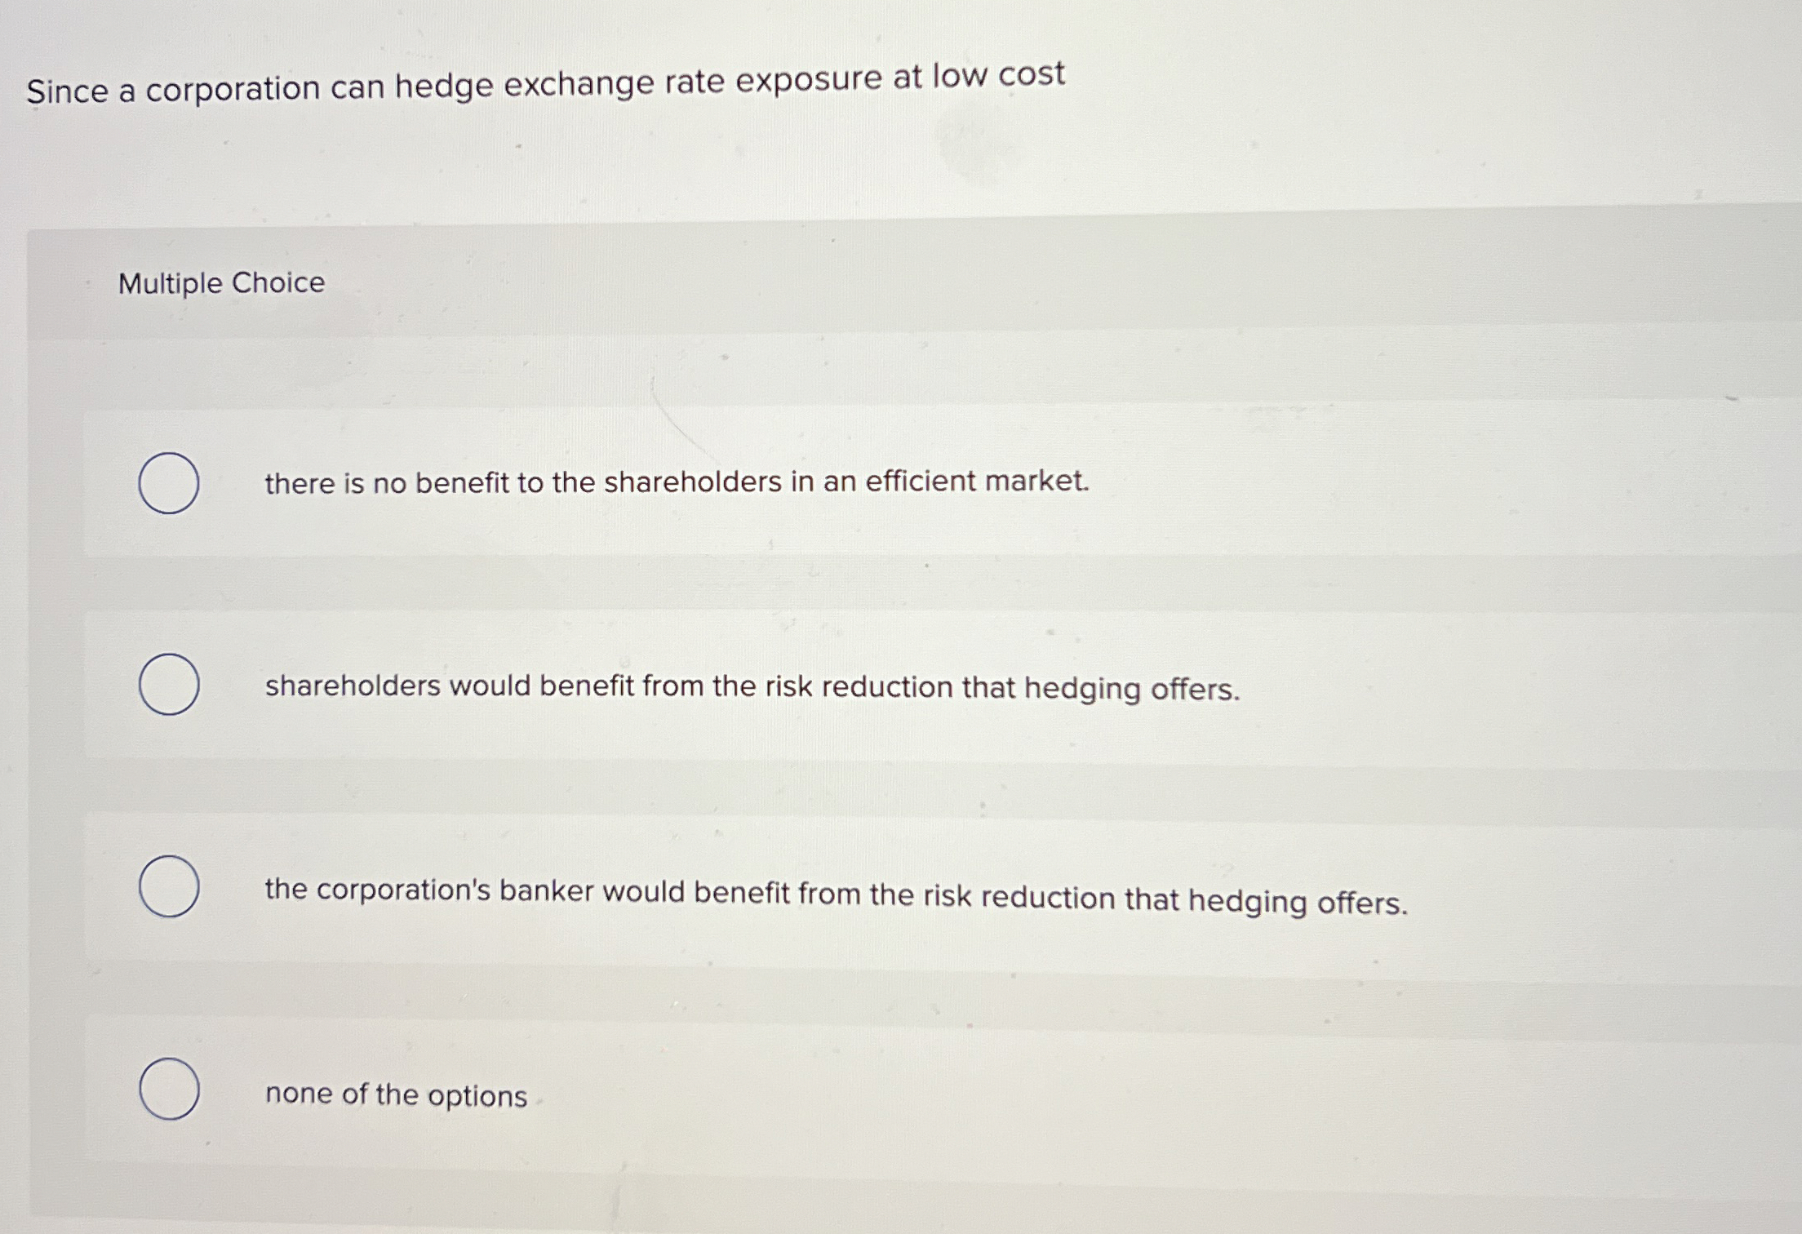1802x1234 pixels.
Task: Click the second answer option row background
Action: tap(943, 686)
